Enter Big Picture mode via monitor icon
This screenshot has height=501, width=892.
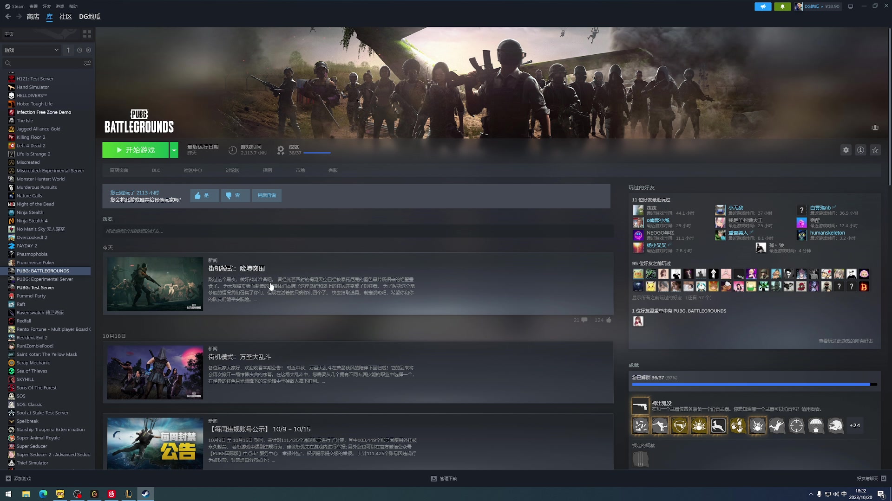pyautogui.click(x=851, y=6)
